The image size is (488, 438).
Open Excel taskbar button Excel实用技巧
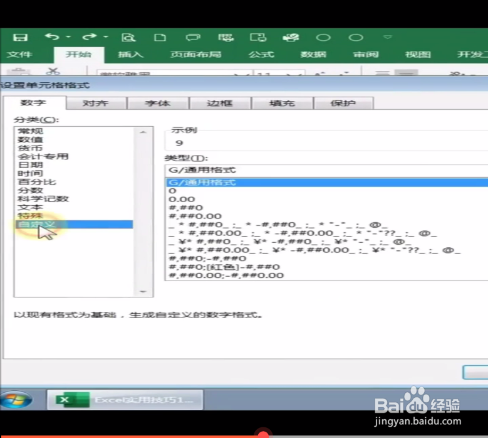(x=125, y=400)
